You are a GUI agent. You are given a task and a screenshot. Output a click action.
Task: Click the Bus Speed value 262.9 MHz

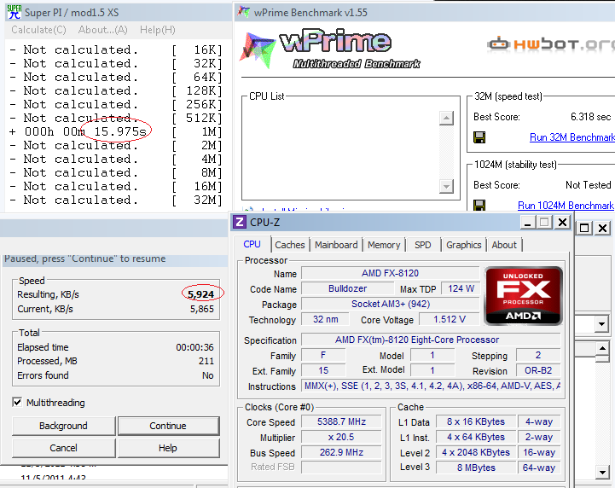pos(341,452)
